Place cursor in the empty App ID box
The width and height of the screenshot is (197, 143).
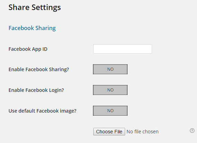pos(123,49)
